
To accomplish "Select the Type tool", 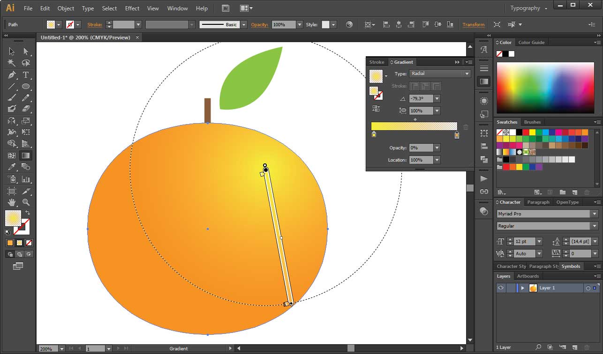I will (27, 74).
